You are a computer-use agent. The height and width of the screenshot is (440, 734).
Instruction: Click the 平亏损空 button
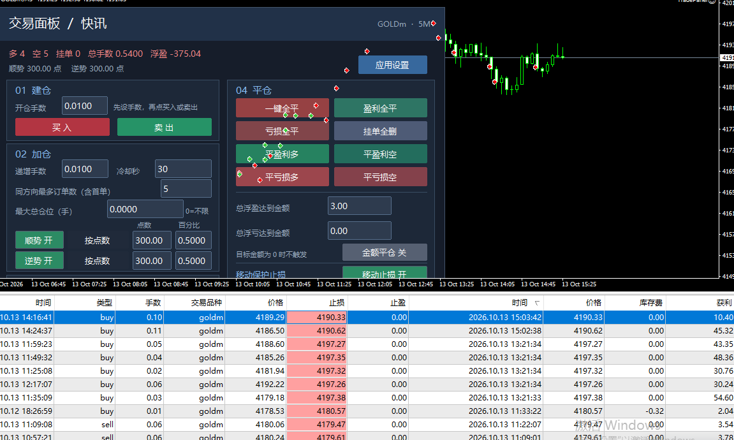click(381, 177)
